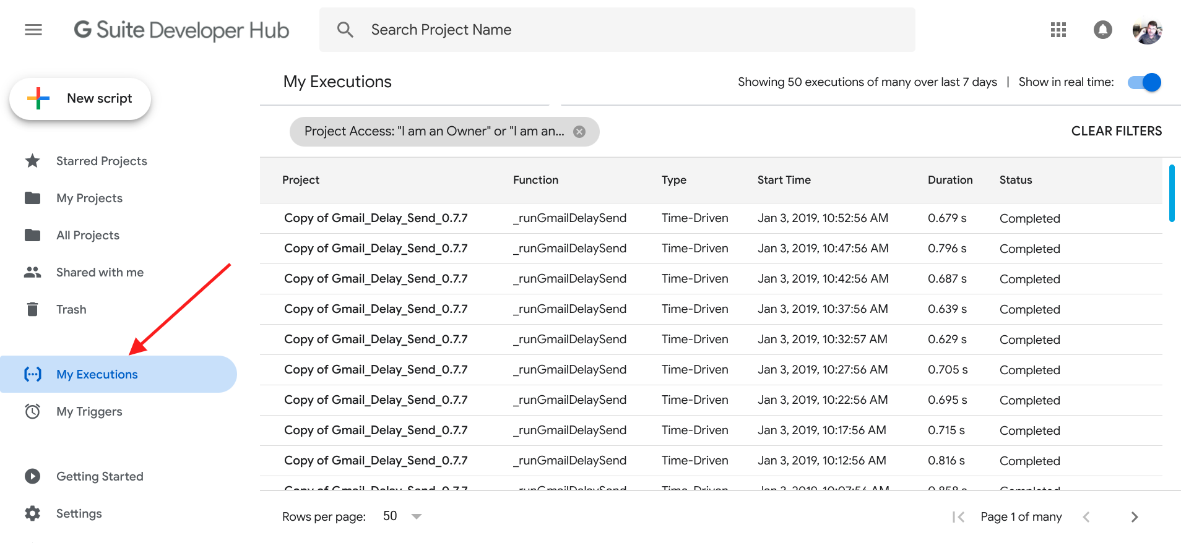The width and height of the screenshot is (1181, 543).
Task: Open Trash in the sidebar
Action: [71, 309]
